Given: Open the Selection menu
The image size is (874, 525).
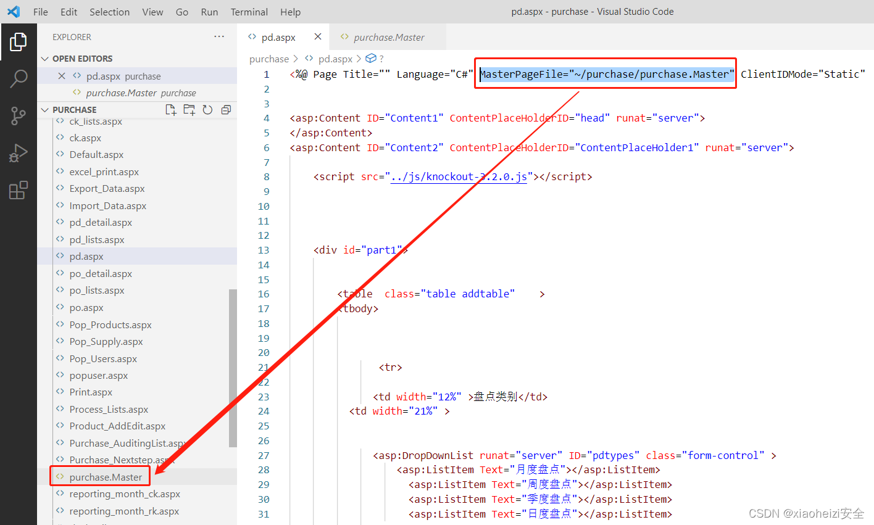Looking at the screenshot, I should coord(110,12).
